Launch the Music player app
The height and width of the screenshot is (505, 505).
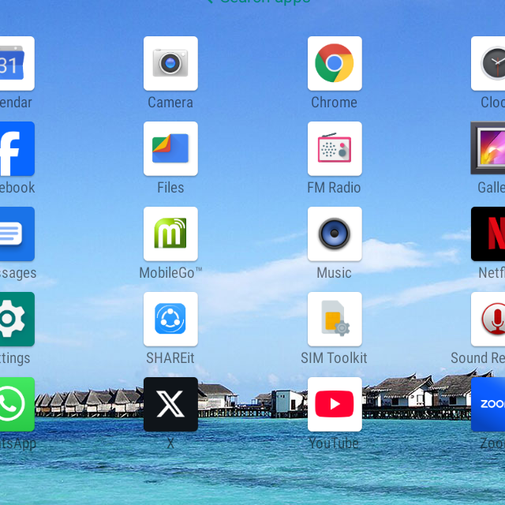point(335,234)
